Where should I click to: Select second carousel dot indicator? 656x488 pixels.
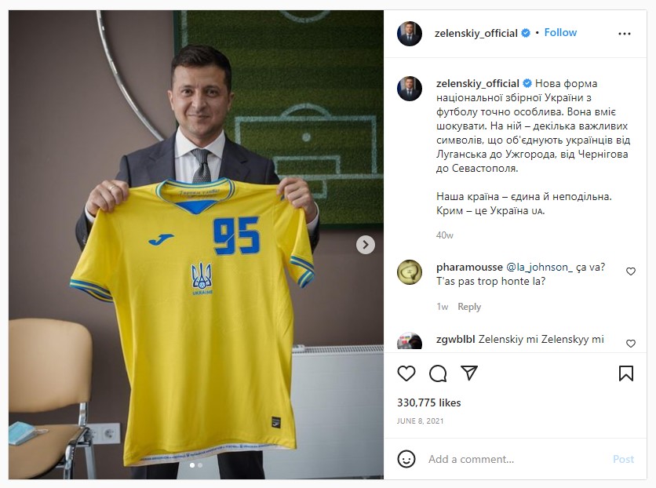pyautogui.click(x=200, y=465)
